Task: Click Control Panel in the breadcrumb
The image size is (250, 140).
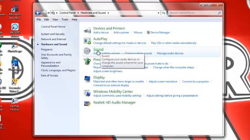Action: click(x=68, y=13)
